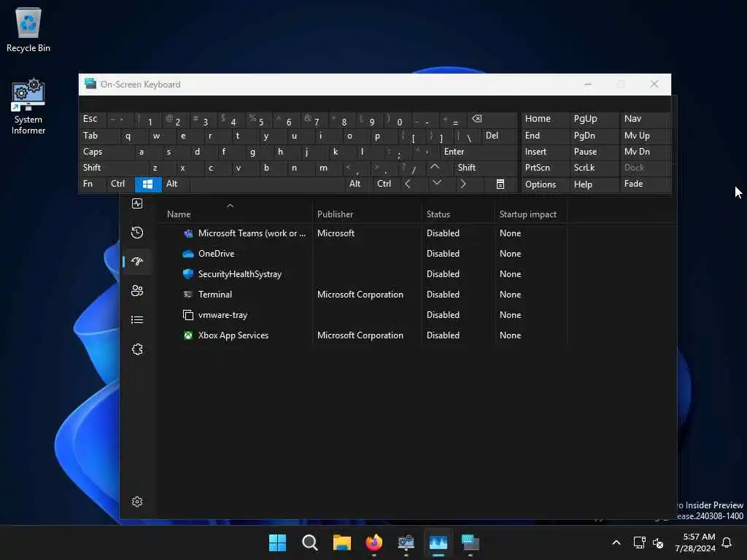Click the down arrow key on keyboard

coord(437,184)
